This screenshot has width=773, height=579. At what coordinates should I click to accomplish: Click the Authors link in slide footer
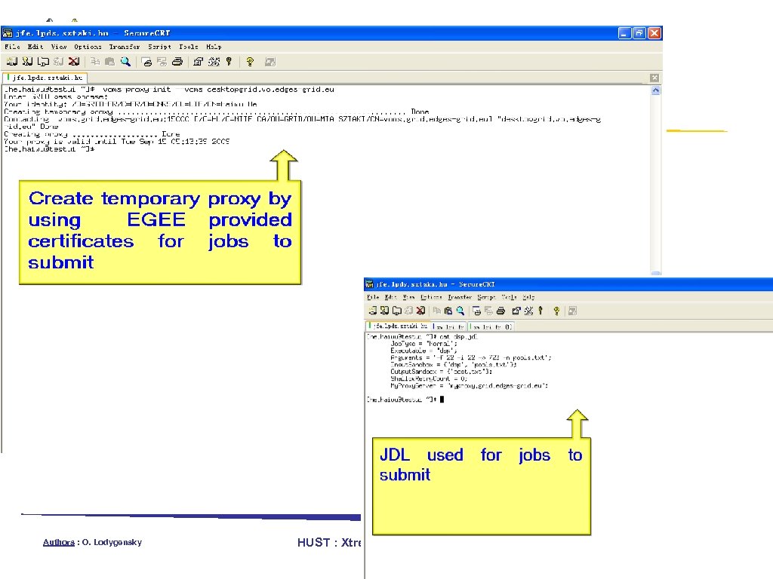(x=59, y=542)
